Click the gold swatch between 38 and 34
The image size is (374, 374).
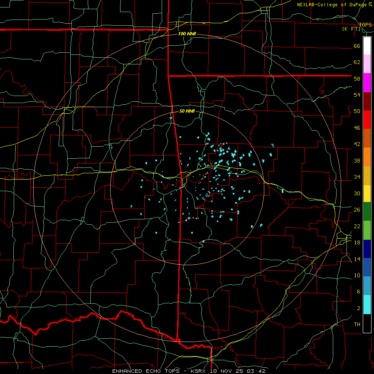tap(367, 176)
